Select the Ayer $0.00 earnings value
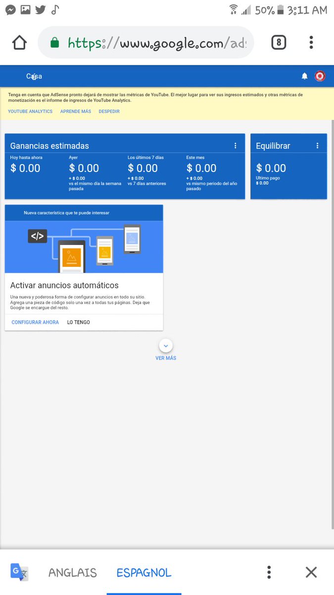This screenshot has width=334, height=595. (x=84, y=168)
